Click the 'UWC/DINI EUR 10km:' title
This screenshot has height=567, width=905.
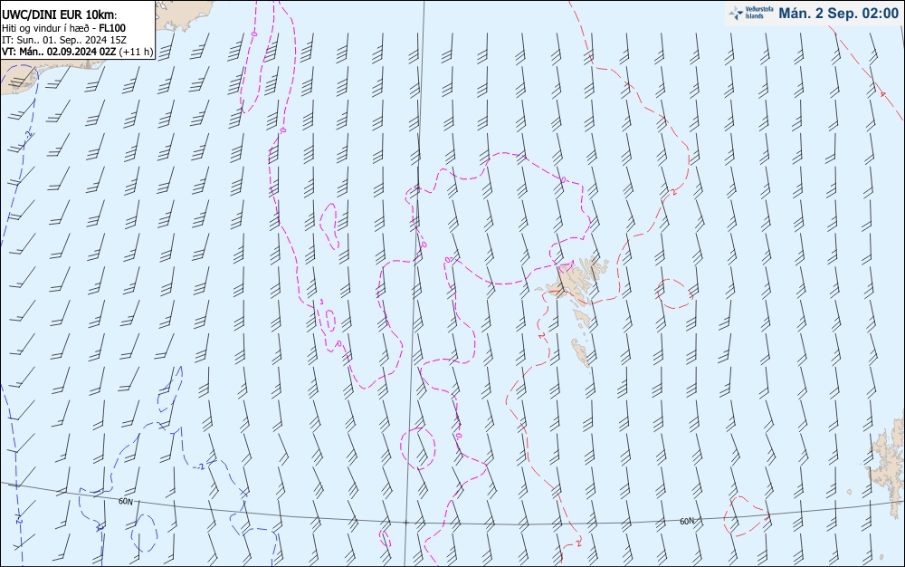tap(60, 15)
